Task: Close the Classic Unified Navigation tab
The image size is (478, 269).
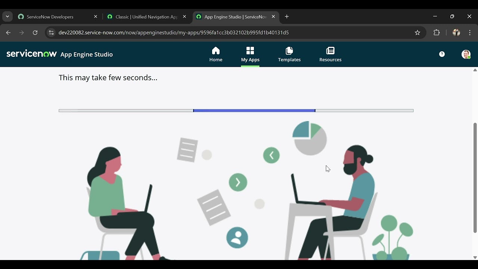Action: click(184, 17)
